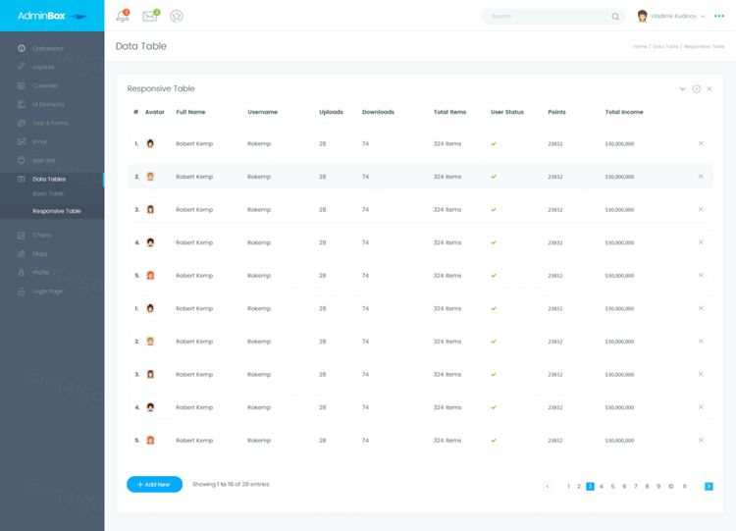736x531 pixels.
Task: Go to next page arrow in pagination
Action: tap(709, 487)
